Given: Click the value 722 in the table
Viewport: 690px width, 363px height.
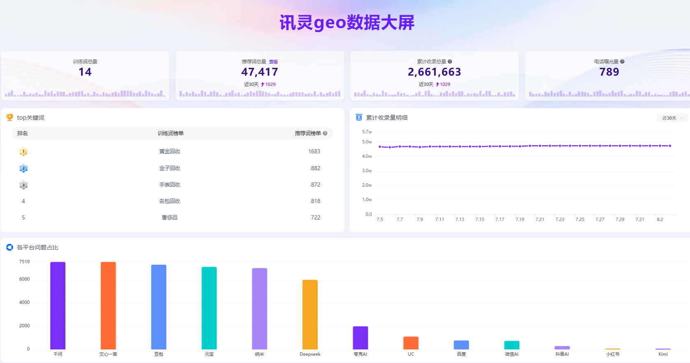Looking at the screenshot, I should [316, 217].
